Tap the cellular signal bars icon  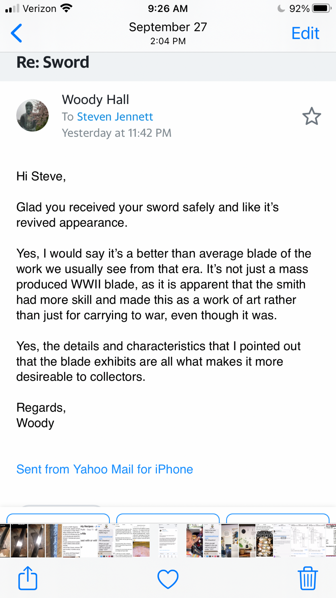point(12,9)
